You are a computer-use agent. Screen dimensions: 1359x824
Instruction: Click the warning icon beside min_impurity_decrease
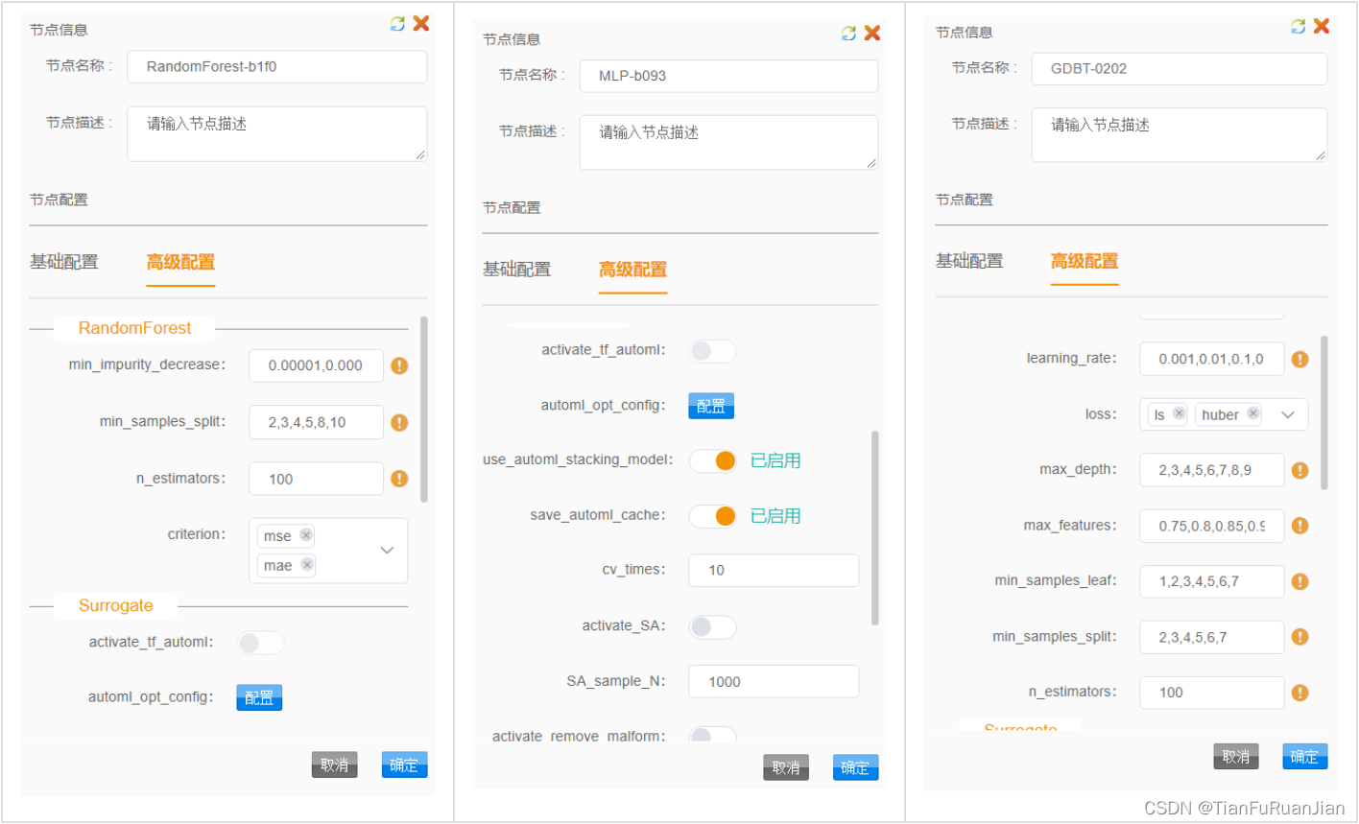[399, 365]
